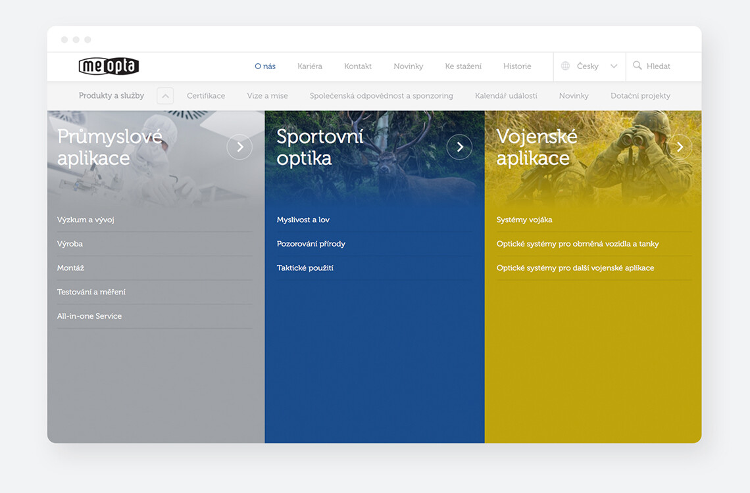Viewport: 750px width, 493px height.
Task: Open the Kontakt menu item
Action: coord(358,66)
